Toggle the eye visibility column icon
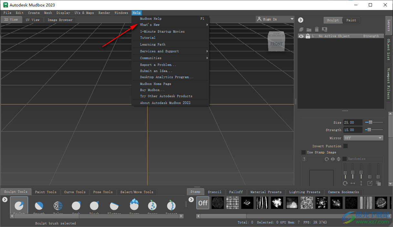This screenshot has height=227, width=393. click(301, 36)
